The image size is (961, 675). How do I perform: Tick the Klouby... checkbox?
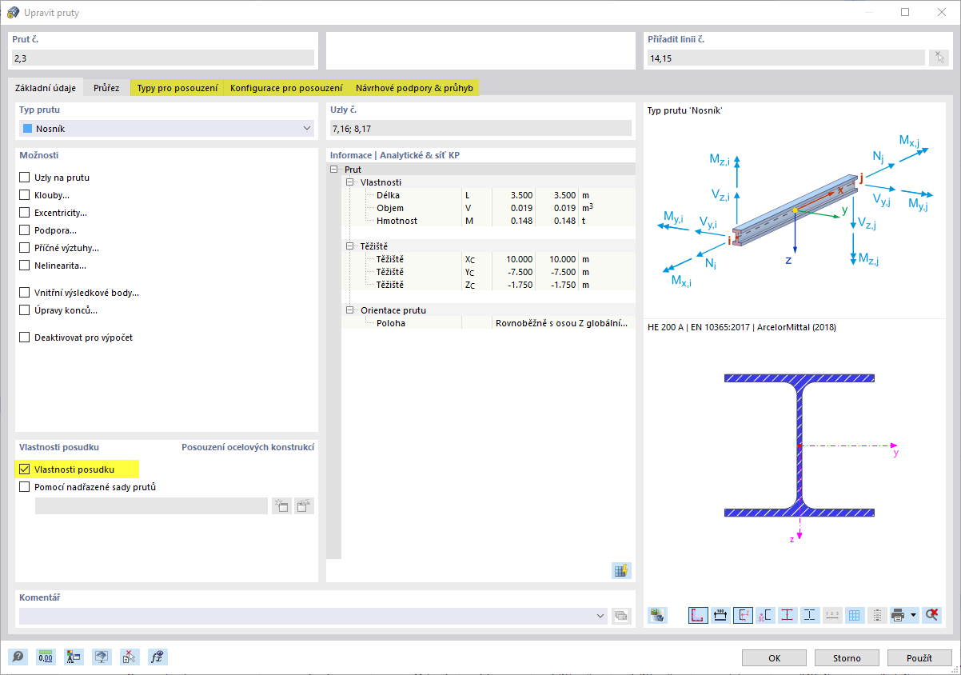click(x=24, y=195)
